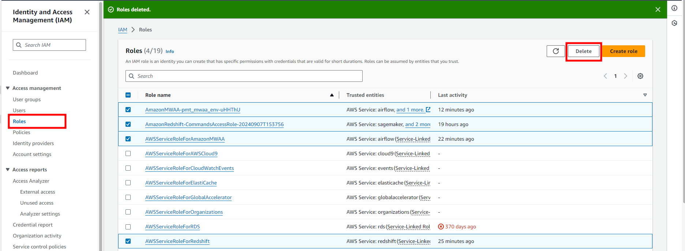
Task: Open AmazonMWAA-pmt_mwaa_env-uHHThU role link
Action: [193, 110]
